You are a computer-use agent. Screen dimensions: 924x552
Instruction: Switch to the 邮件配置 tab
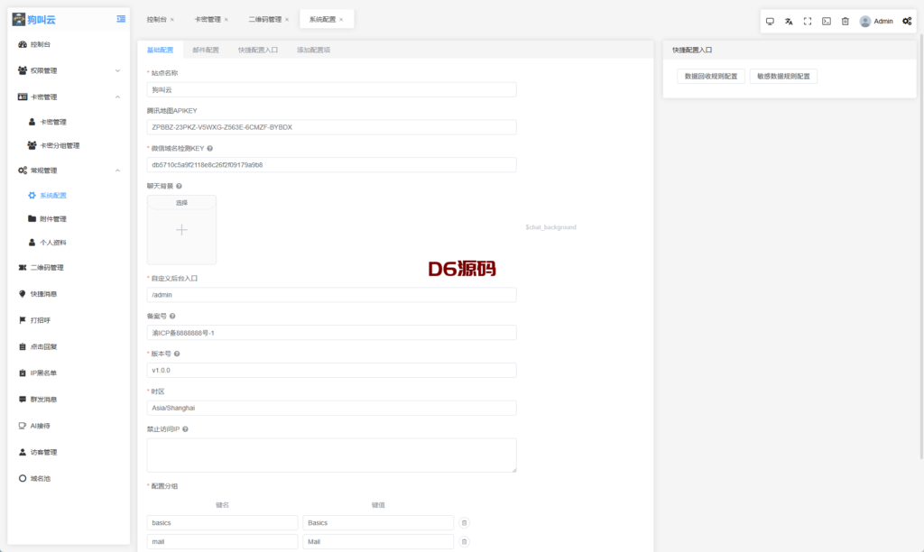pos(206,51)
